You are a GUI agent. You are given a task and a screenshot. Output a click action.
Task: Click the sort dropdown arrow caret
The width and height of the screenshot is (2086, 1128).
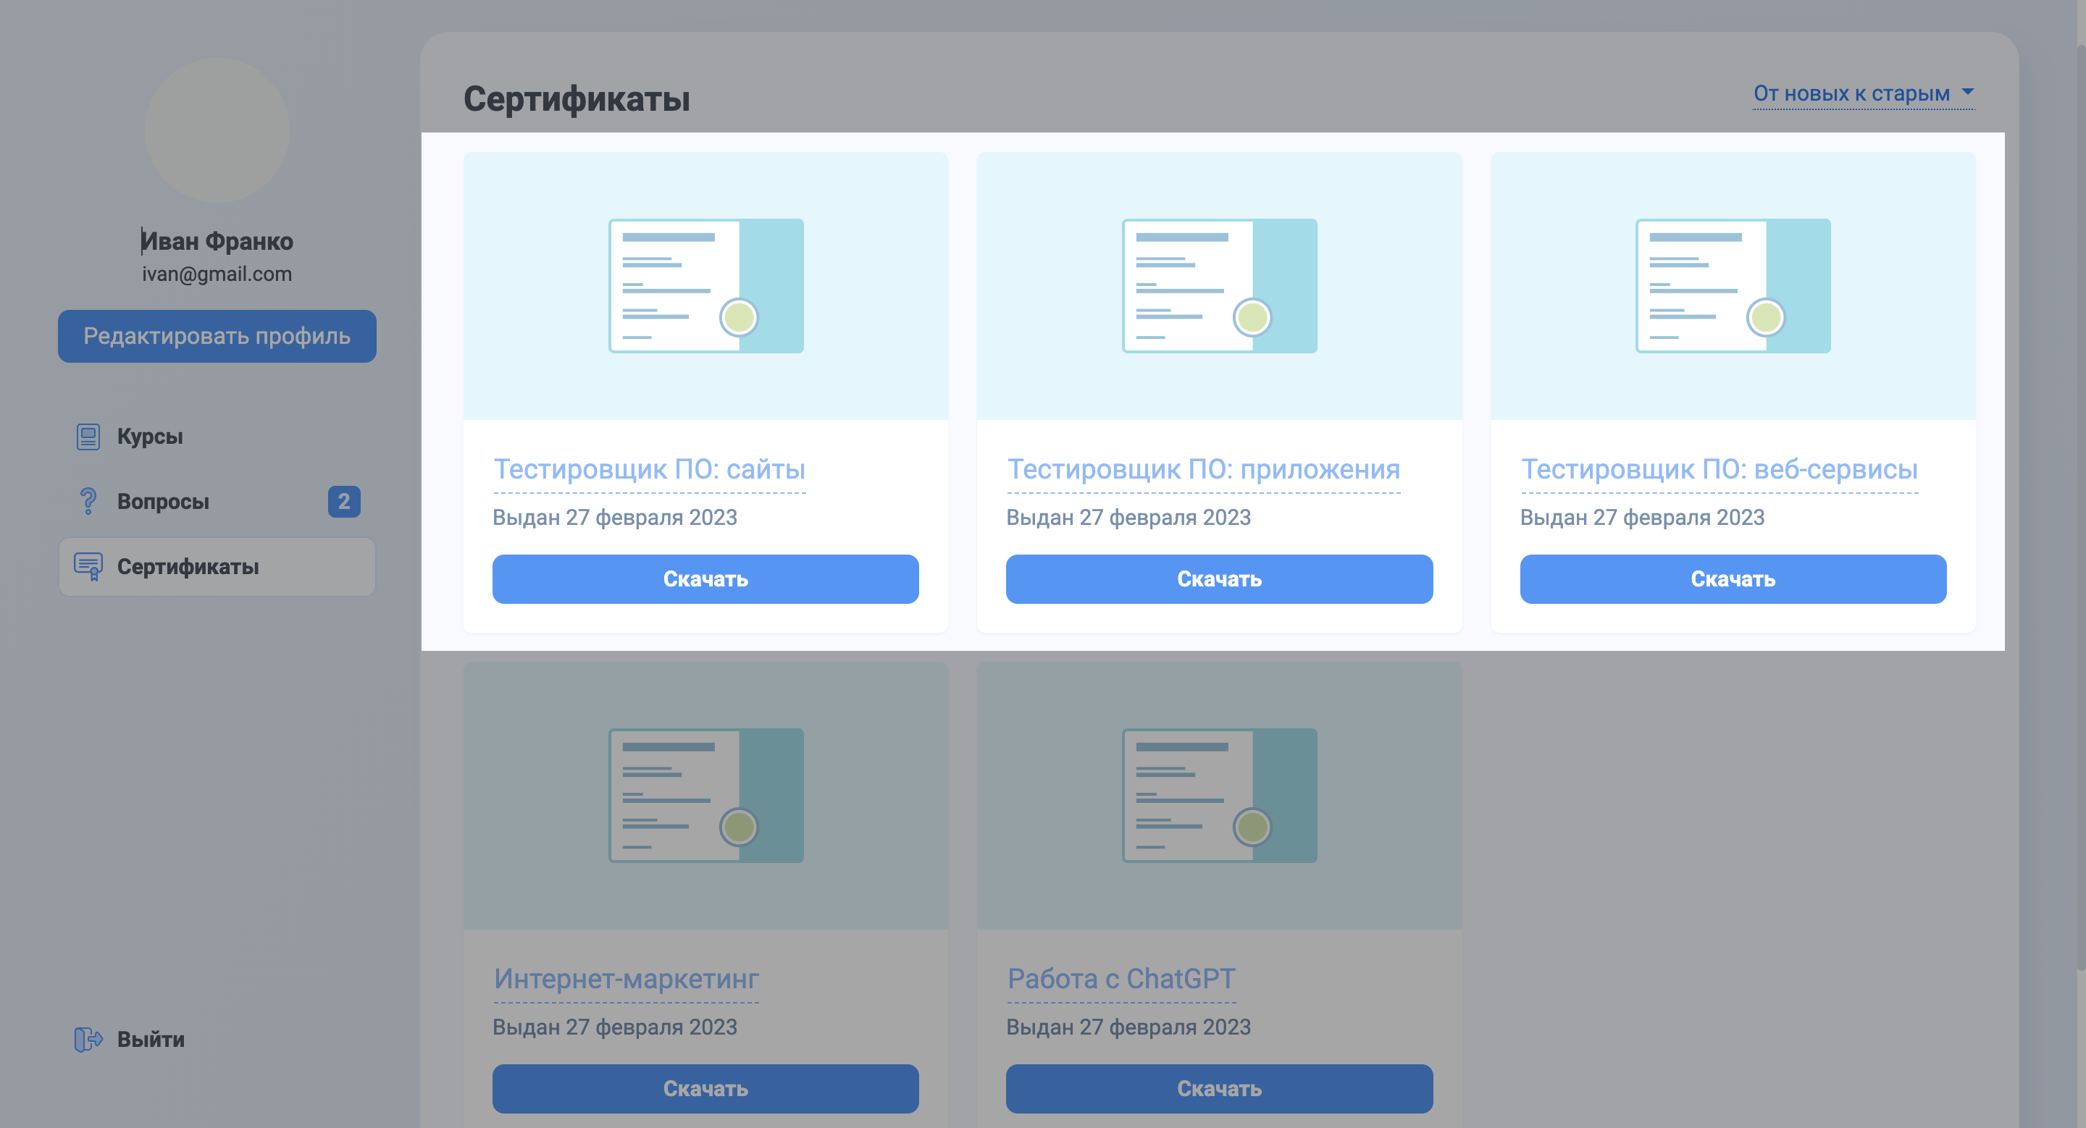[1968, 92]
